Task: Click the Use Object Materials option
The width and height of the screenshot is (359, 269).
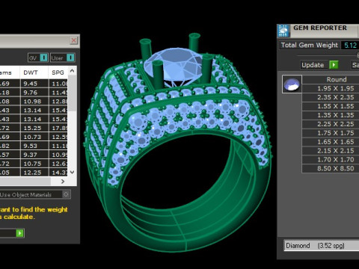Action: 25,195
